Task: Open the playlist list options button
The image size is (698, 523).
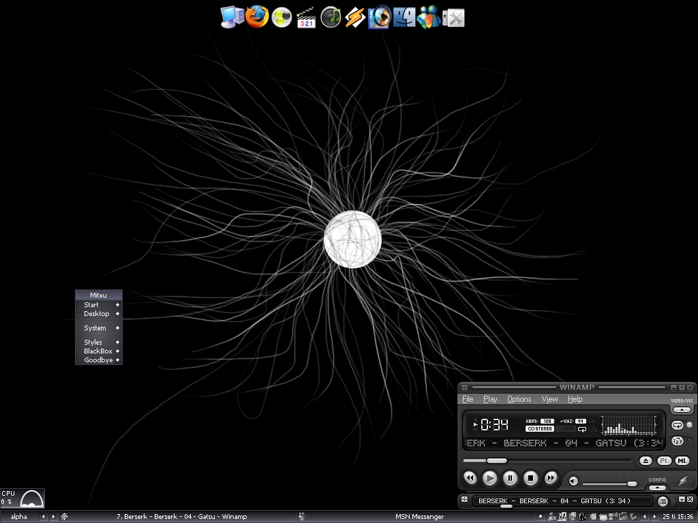Action: point(663,501)
